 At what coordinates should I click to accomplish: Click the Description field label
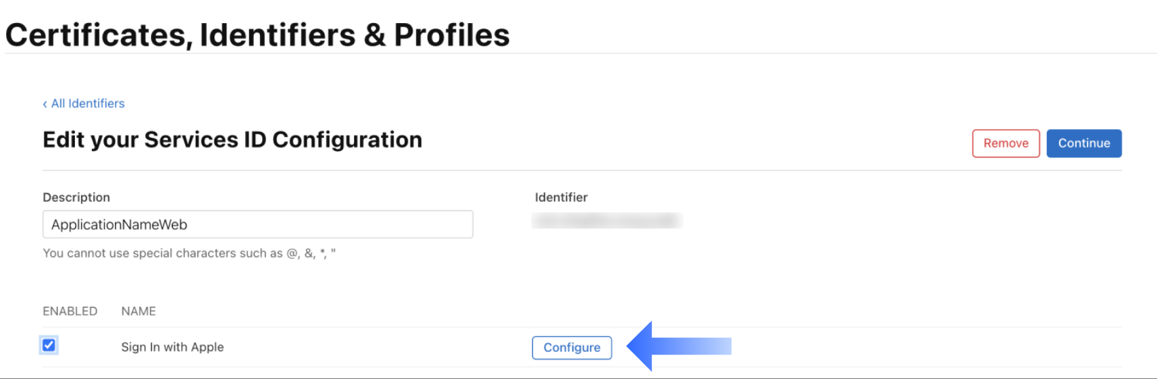coord(76,197)
